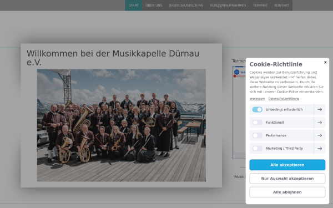Click the Unbedingt erforderlich label
333x208 pixels.
pyautogui.click(x=284, y=109)
